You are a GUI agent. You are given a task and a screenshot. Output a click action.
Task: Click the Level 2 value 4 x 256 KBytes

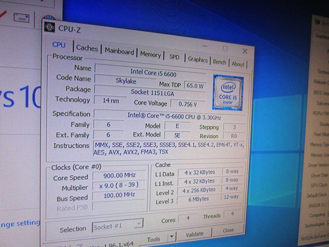point(199,190)
